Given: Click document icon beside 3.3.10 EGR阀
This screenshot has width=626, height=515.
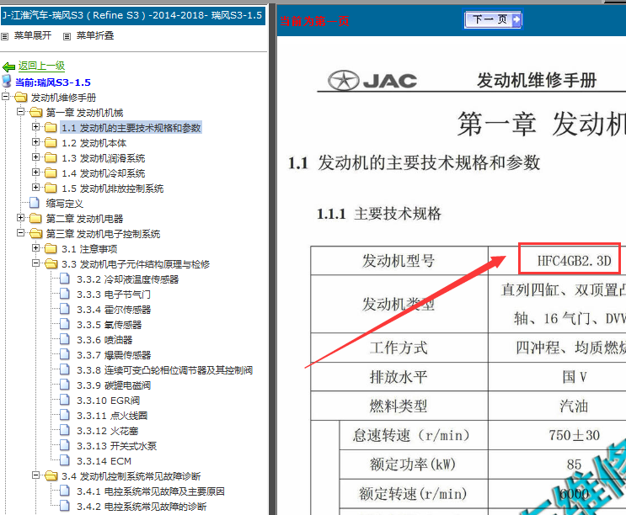Looking at the screenshot, I should pos(65,400).
